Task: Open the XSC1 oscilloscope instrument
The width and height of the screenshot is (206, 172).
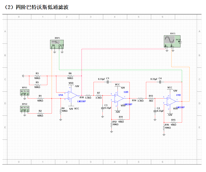Action: (x=172, y=41)
